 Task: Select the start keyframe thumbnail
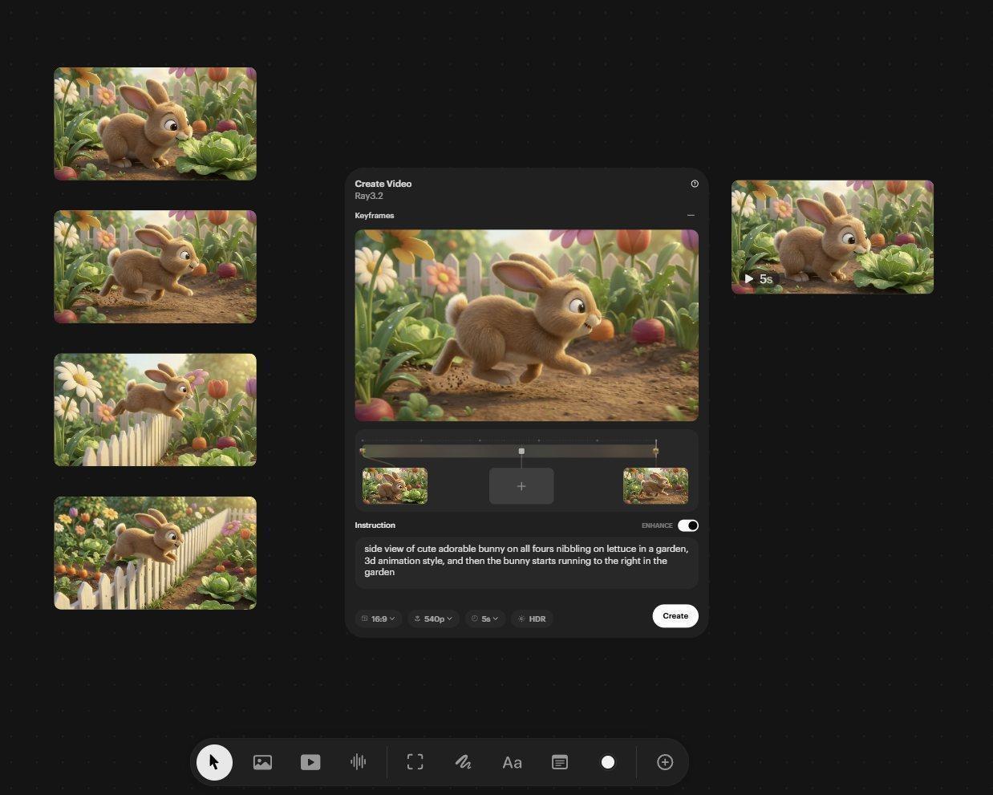(x=395, y=486)
